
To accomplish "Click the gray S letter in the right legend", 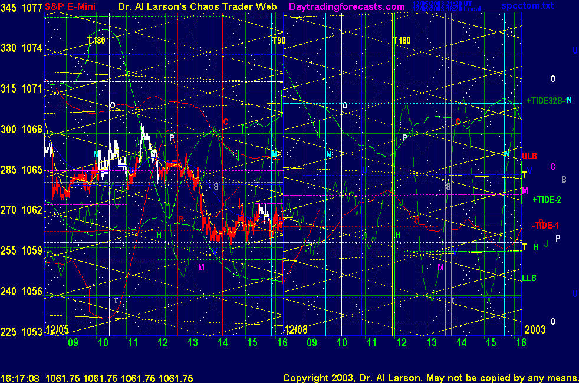I will 564,180.
